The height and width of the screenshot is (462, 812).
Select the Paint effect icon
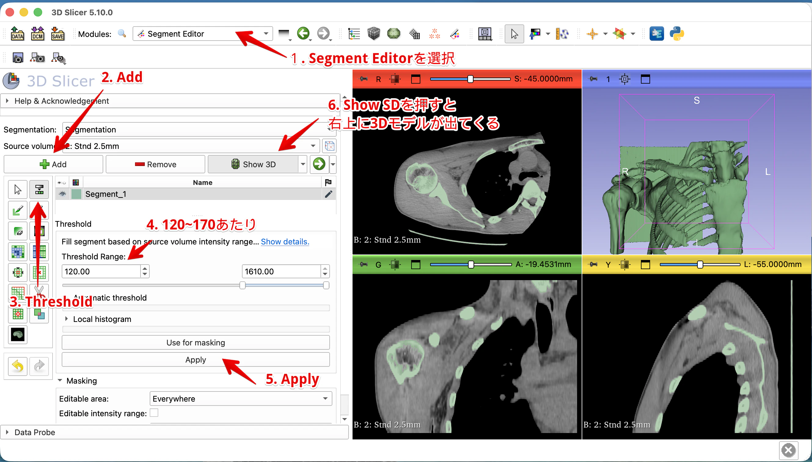coord(17,210)
